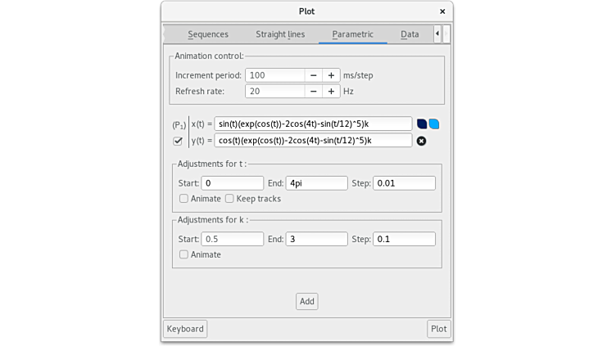Enable Animate for parameter k

184,254
